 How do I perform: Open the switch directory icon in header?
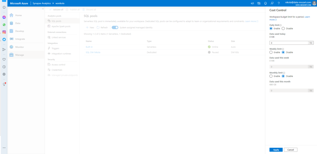pyautogui.click(x=259, y=3)
